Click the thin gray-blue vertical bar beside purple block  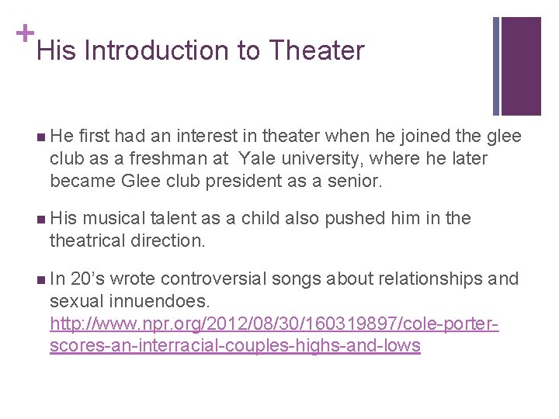(496, 66)
